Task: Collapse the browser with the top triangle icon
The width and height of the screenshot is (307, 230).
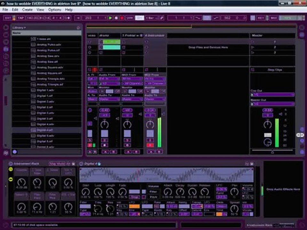Action: [6, 27]
